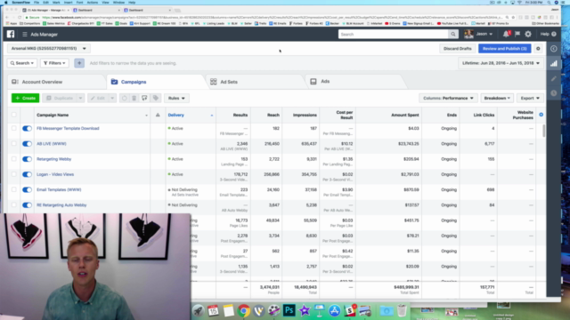Click the Jason profile menu
This screenshot has height=320, width=570.
click(478, 34)
